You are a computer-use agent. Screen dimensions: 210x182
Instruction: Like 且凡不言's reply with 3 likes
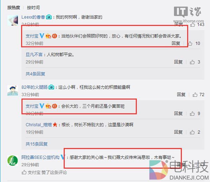pyautogui.click(x=192, y=62)
